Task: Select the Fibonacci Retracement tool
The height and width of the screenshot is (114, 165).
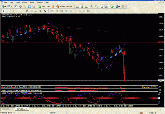Action: (31, 11)
